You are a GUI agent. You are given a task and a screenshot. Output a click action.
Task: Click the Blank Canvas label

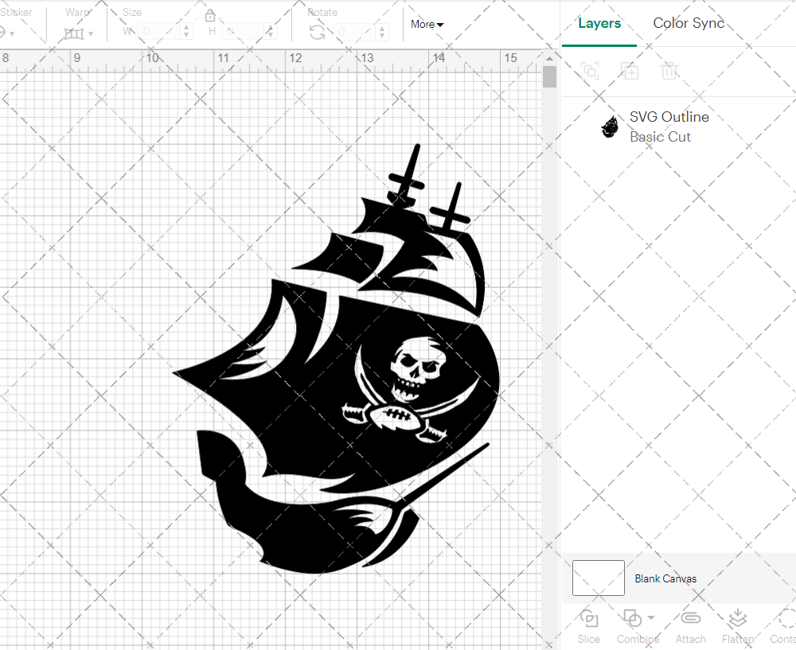665,578
